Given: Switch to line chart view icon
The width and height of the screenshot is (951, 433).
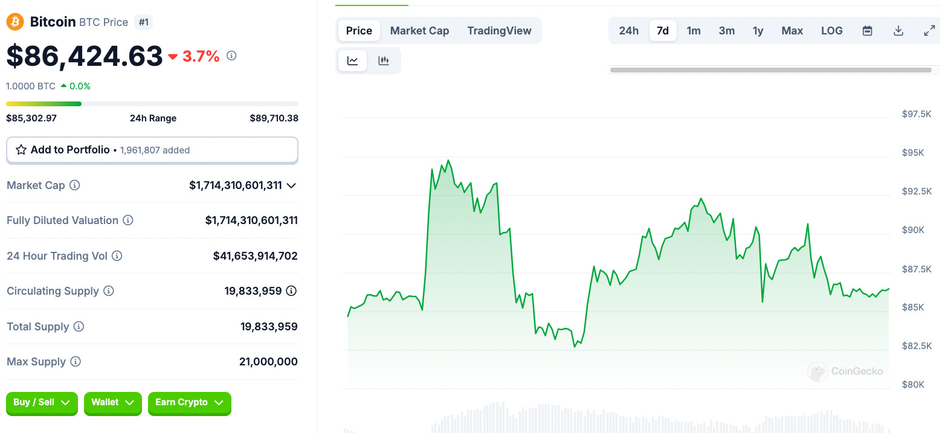Looking at the screenshot, I should pos(353,60).
